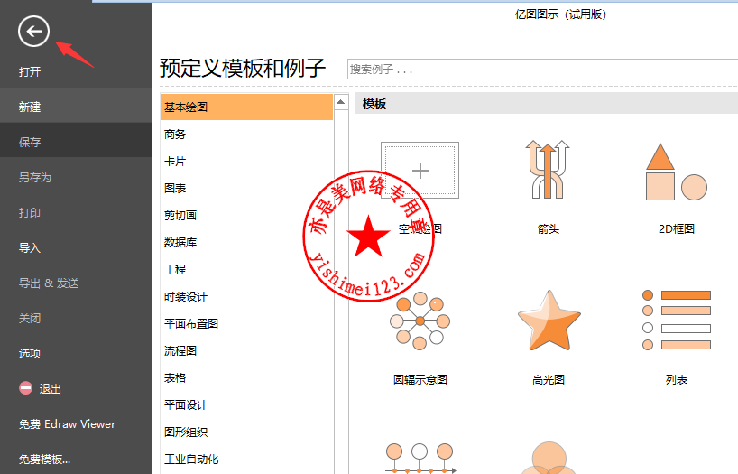Select the 工业自动化 category
Viewport: 738px width, 474px height.
191,460
